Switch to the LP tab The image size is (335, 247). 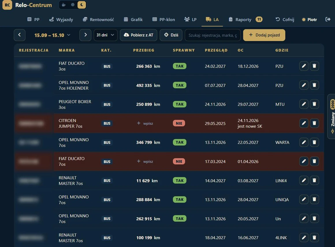[x=190, y=20]
